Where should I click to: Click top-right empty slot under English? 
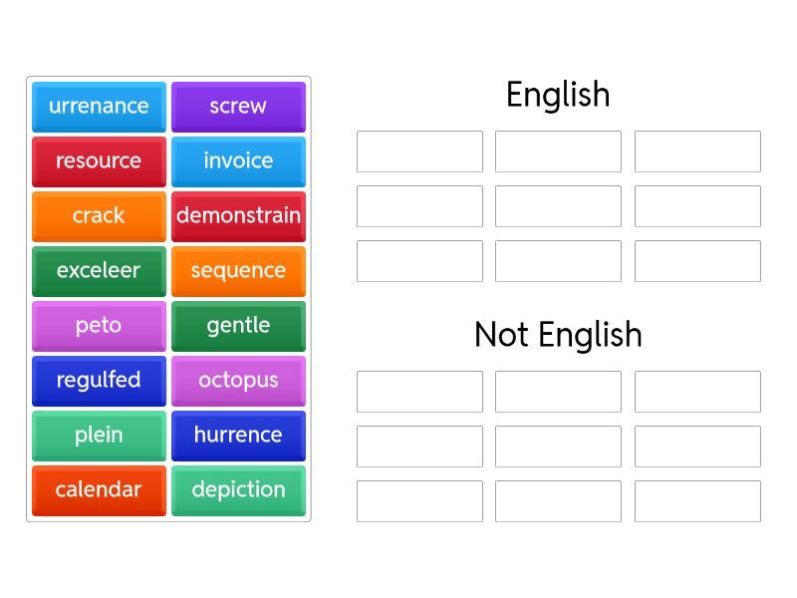(697, 151)
